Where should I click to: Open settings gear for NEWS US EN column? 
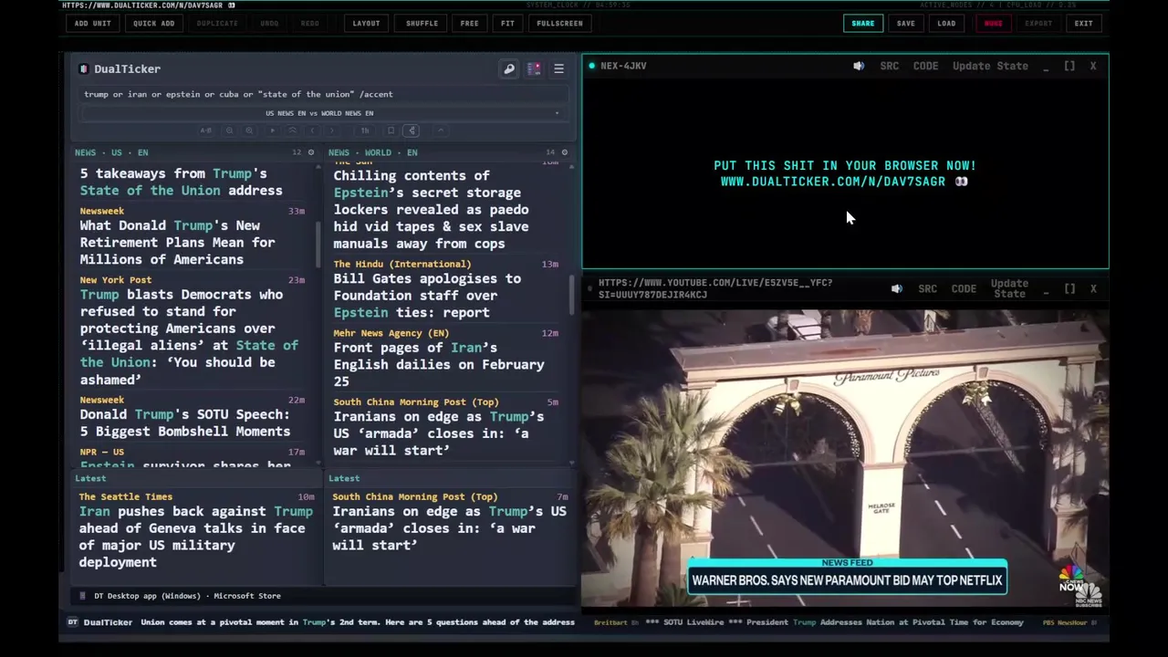[310, 152]
